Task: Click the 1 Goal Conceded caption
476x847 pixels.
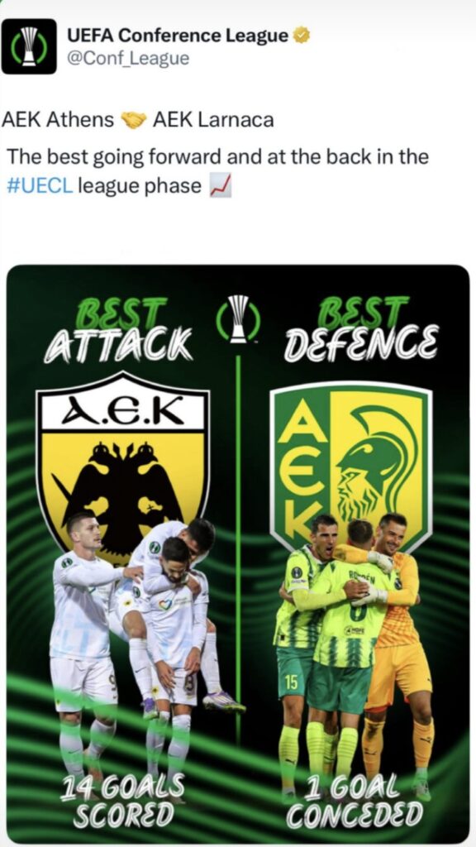Action: pos(355,801)
